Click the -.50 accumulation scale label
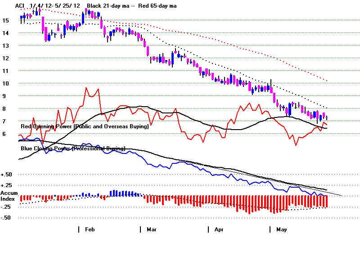The image size is (360, 270). (x=6, y=218)
